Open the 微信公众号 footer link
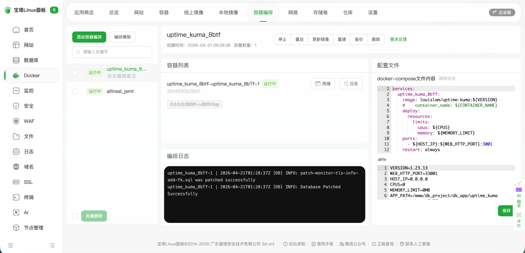The width and height of the screenshot is (525, 253). tap(352, 244)
